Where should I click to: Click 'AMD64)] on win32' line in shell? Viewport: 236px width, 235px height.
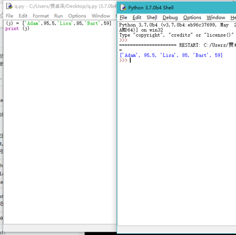pyautogui.click(x=141, y=30)
